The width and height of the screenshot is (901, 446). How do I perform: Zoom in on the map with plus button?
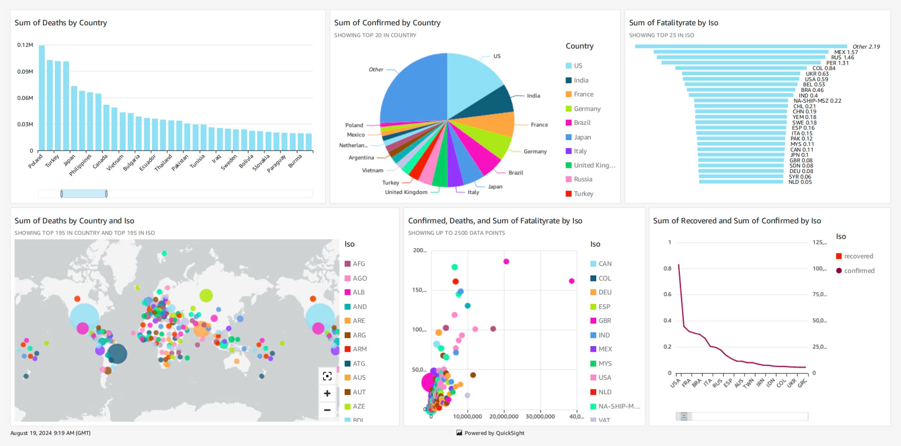point(327,393)
